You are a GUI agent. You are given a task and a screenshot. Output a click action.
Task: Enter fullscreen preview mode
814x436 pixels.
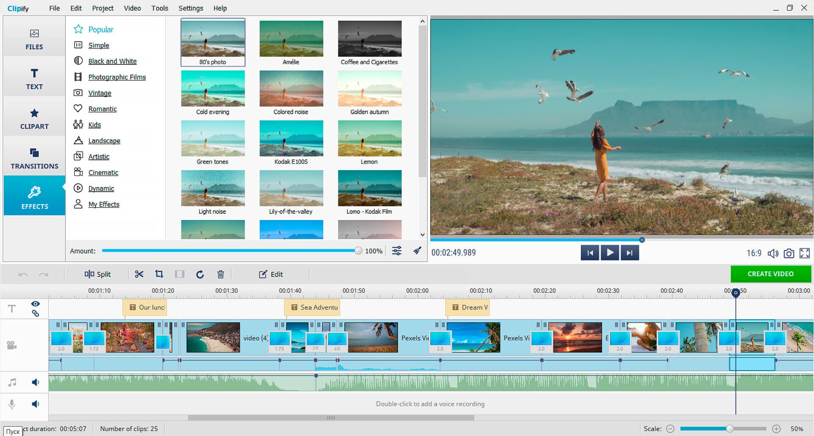click(804, 253)
